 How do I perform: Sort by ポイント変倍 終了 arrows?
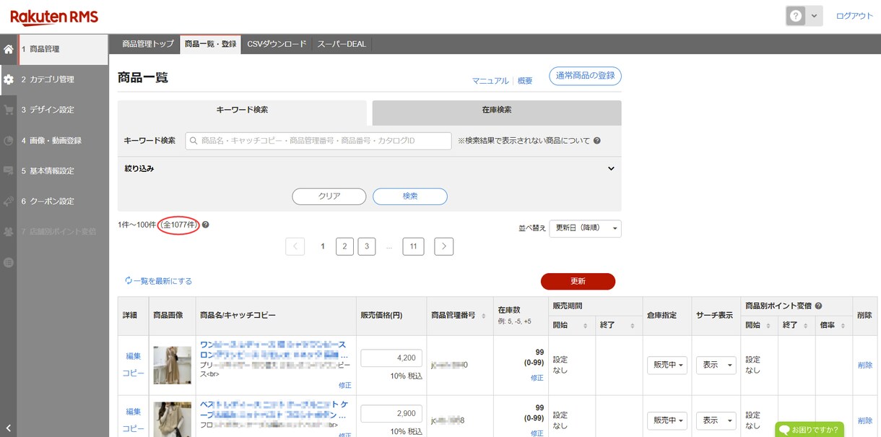pos(804,326)
